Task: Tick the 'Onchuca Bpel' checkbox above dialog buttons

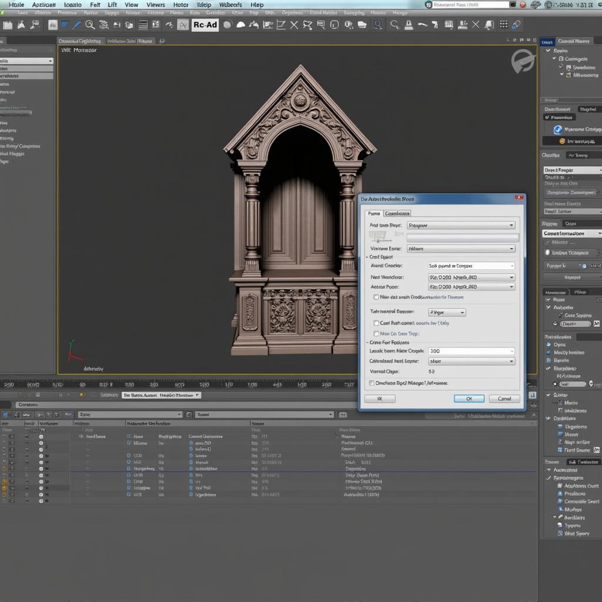Action: (372, 383)
